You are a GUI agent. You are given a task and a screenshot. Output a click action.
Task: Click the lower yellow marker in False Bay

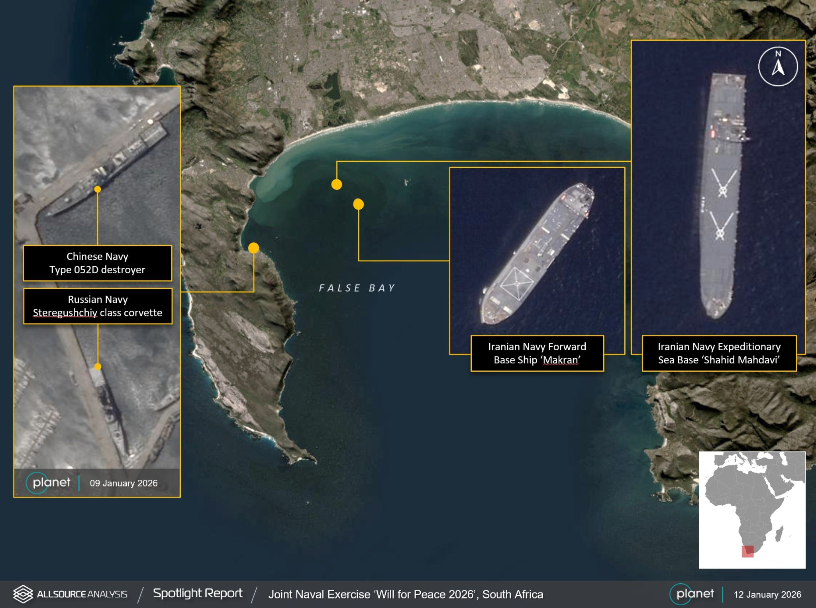358,204
